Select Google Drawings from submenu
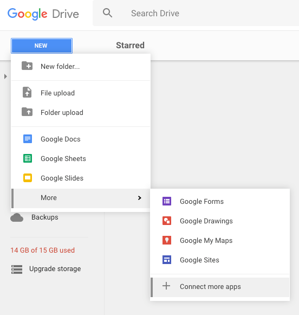Screen dimensions: 299x315 220,221
